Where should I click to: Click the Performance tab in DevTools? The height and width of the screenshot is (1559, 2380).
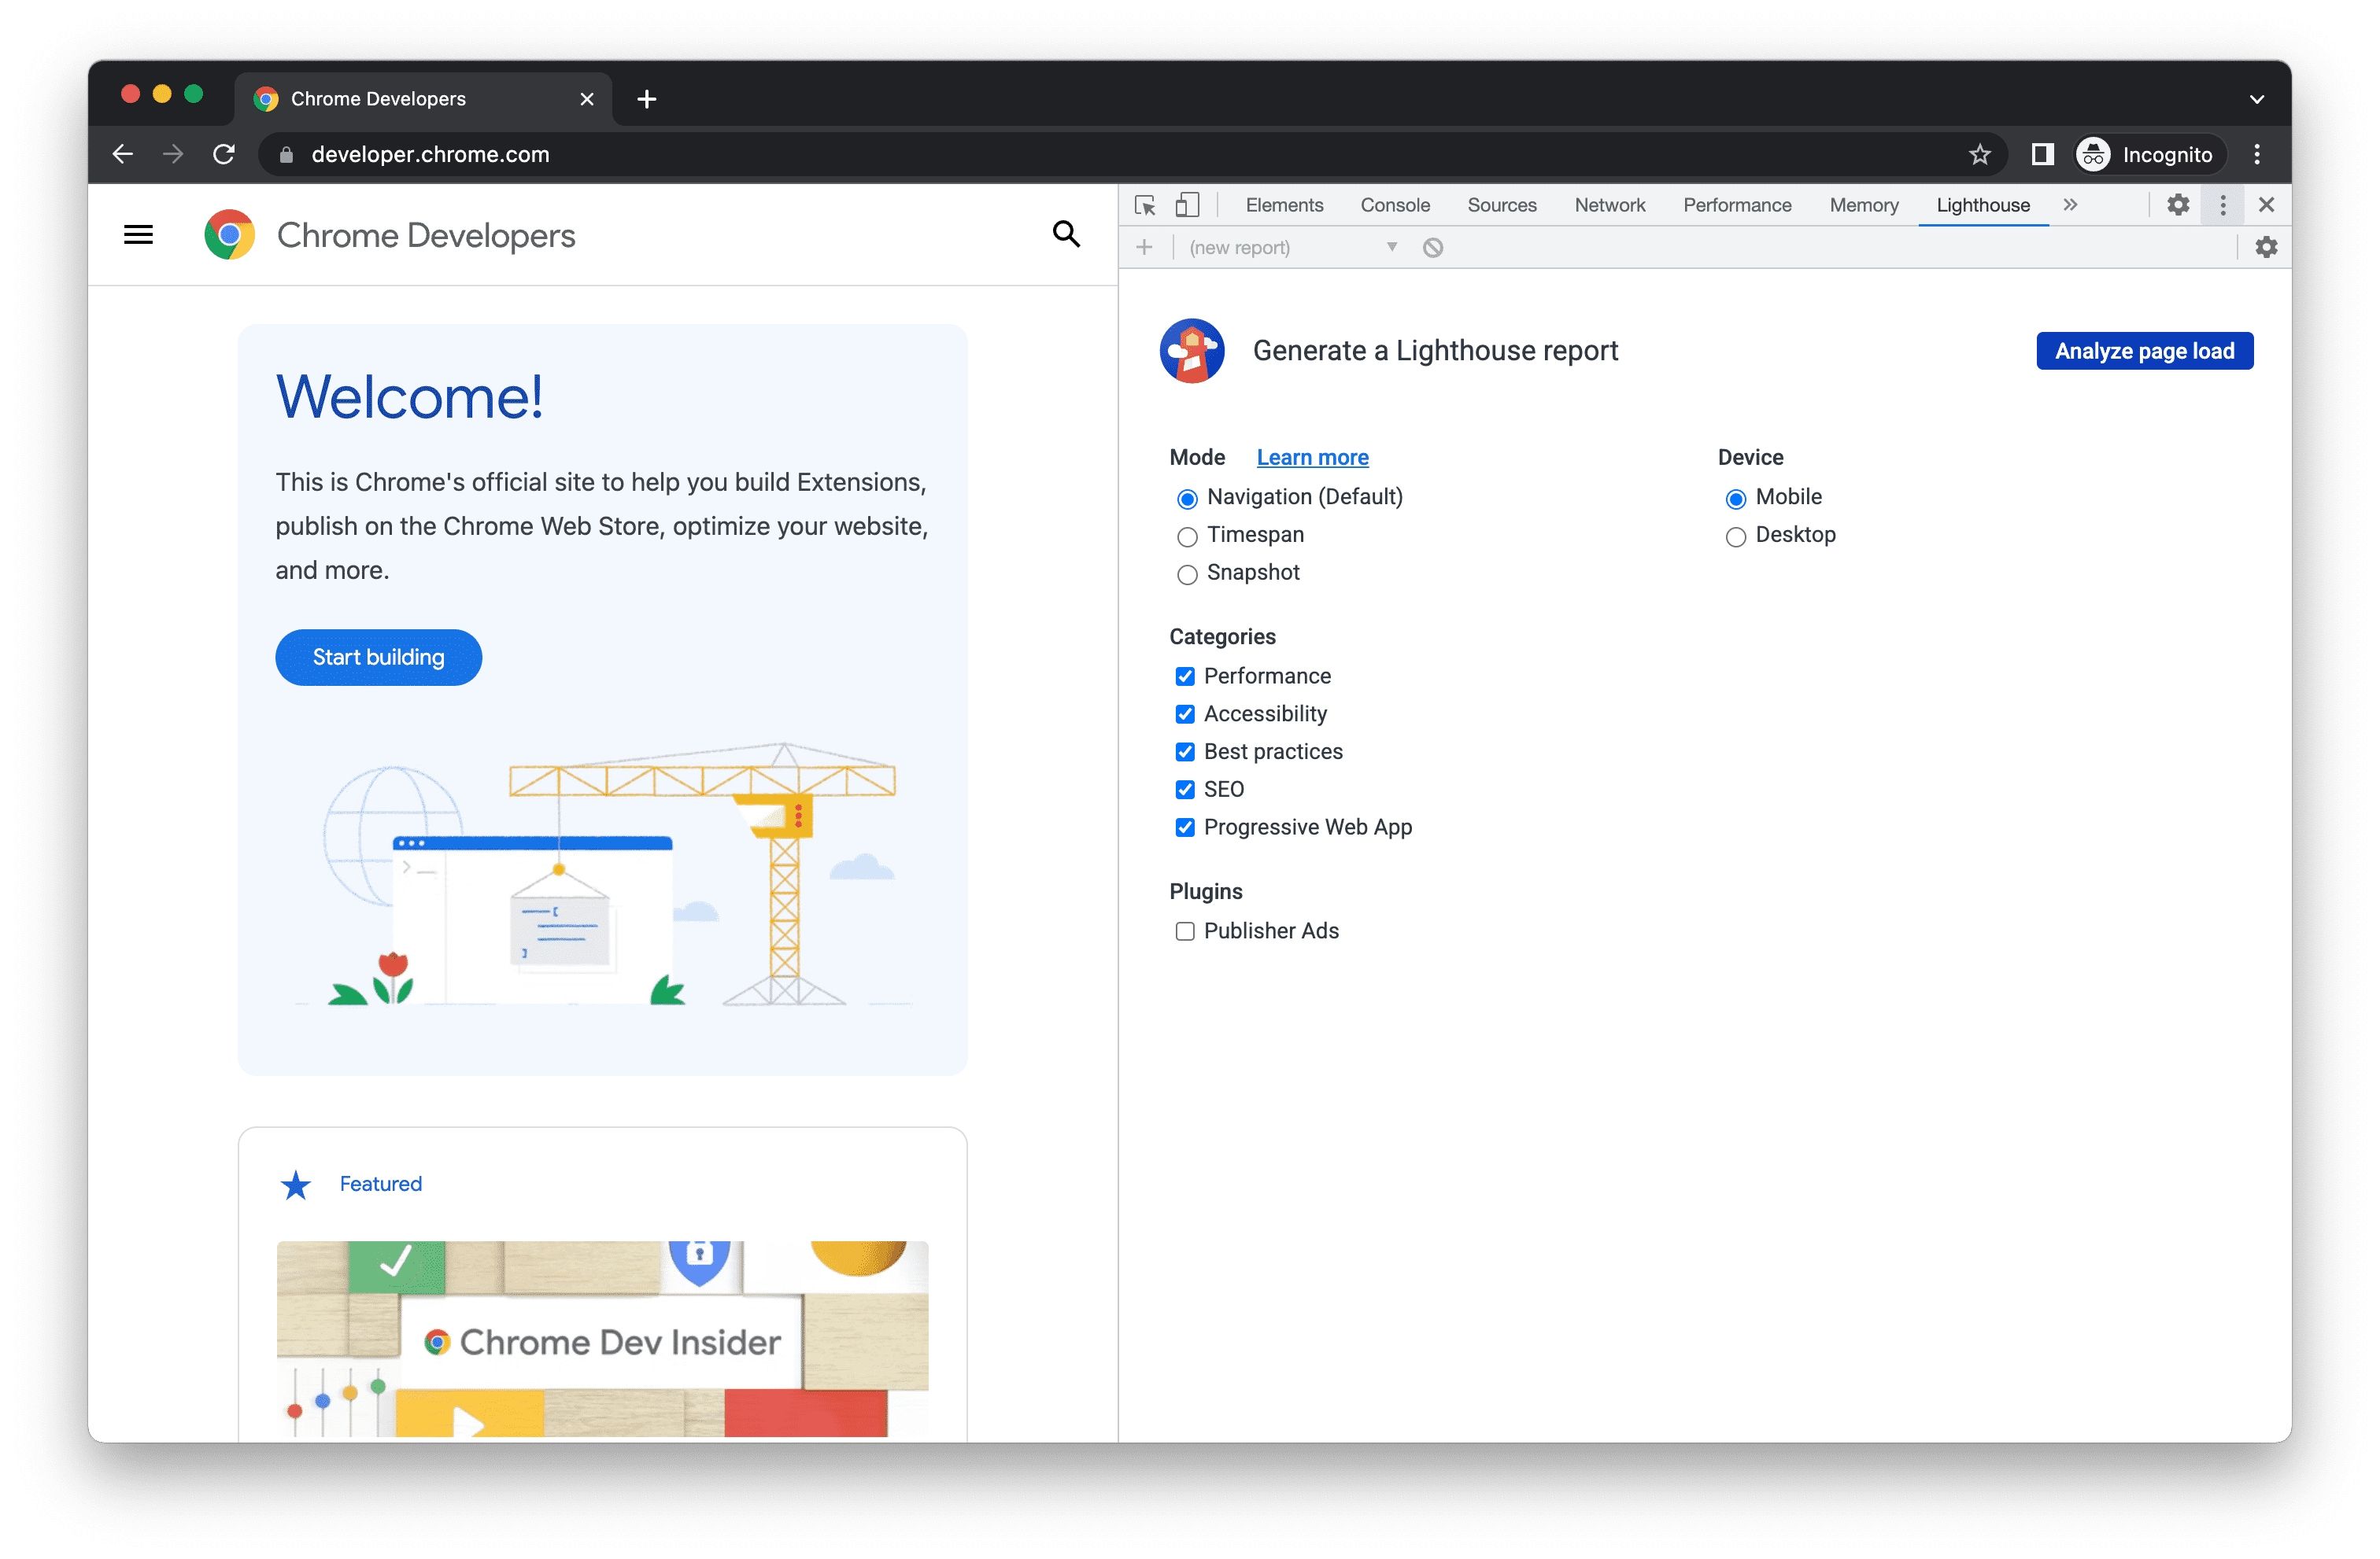point(1738,205)
